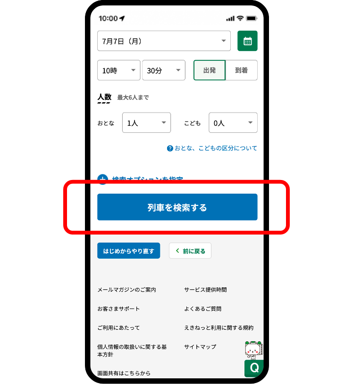353x384 pixels.
Task: Open サイトマップ footer link
Action: [200, 347]
